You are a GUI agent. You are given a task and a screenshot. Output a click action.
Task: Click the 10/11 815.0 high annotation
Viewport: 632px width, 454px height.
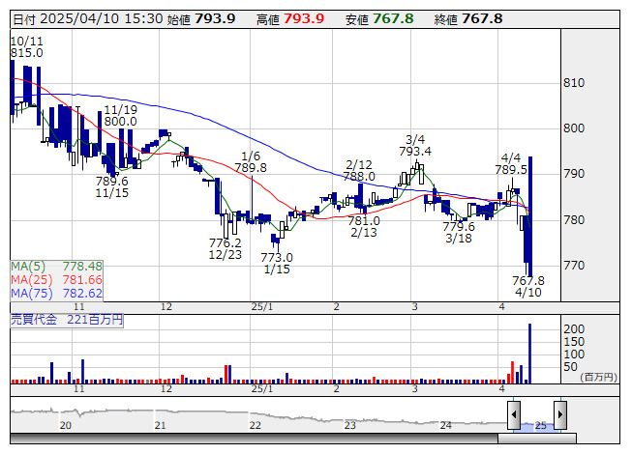26,47
